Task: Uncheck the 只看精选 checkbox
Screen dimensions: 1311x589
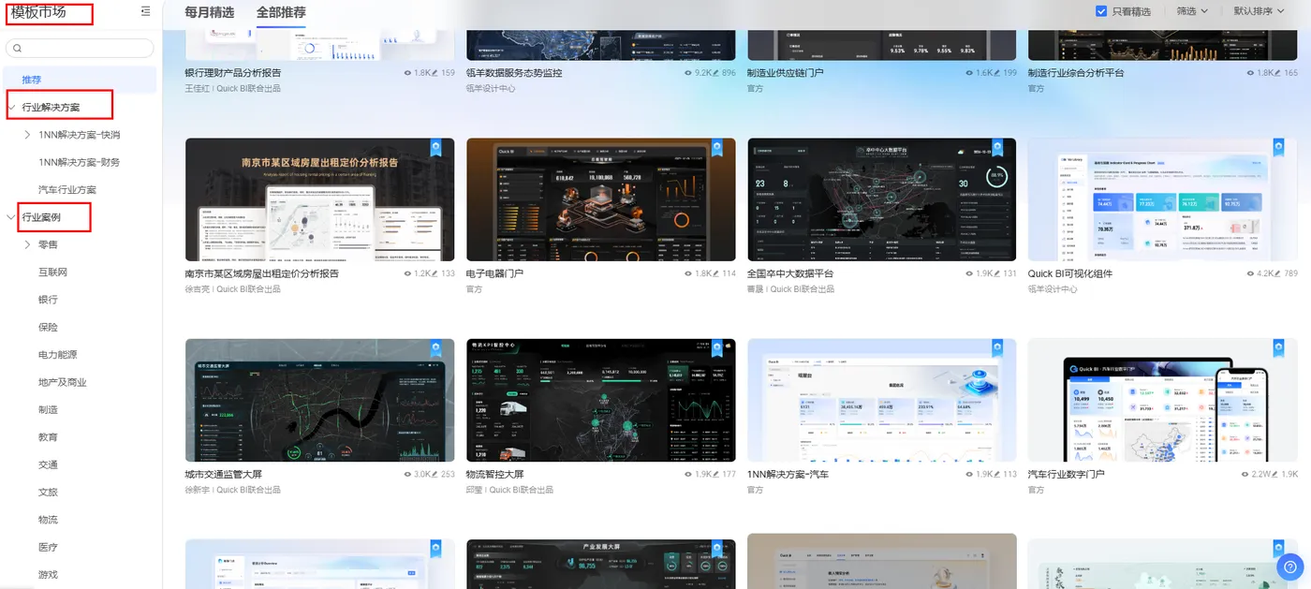Action: point(1101,11)
